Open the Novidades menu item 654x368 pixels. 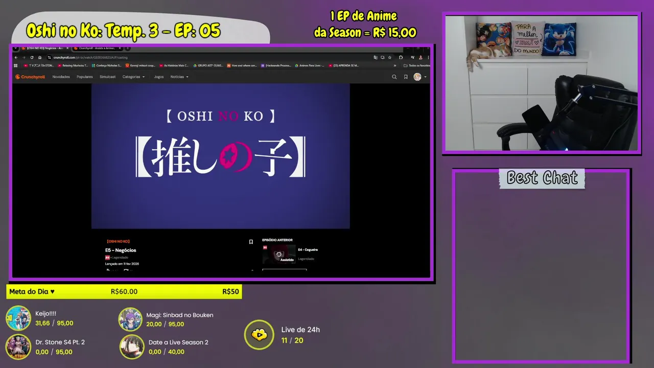coord(61,77)
